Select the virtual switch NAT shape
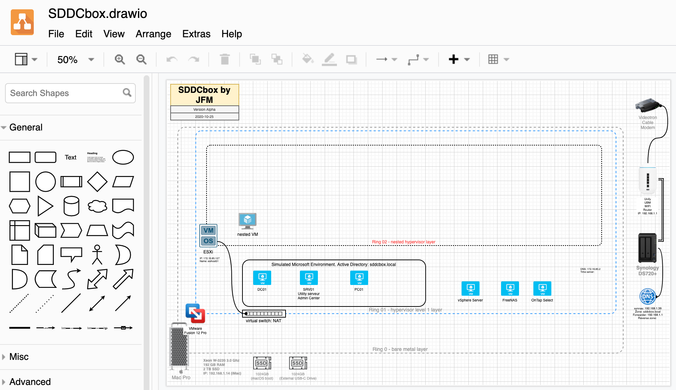This screenshot has width=676, height=390. coord(264,314)
